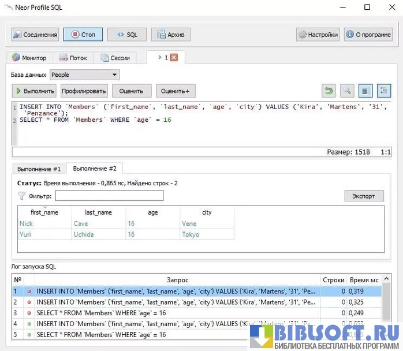
Task: Click inside the Фильтр text field
Action: pos(109,196)
